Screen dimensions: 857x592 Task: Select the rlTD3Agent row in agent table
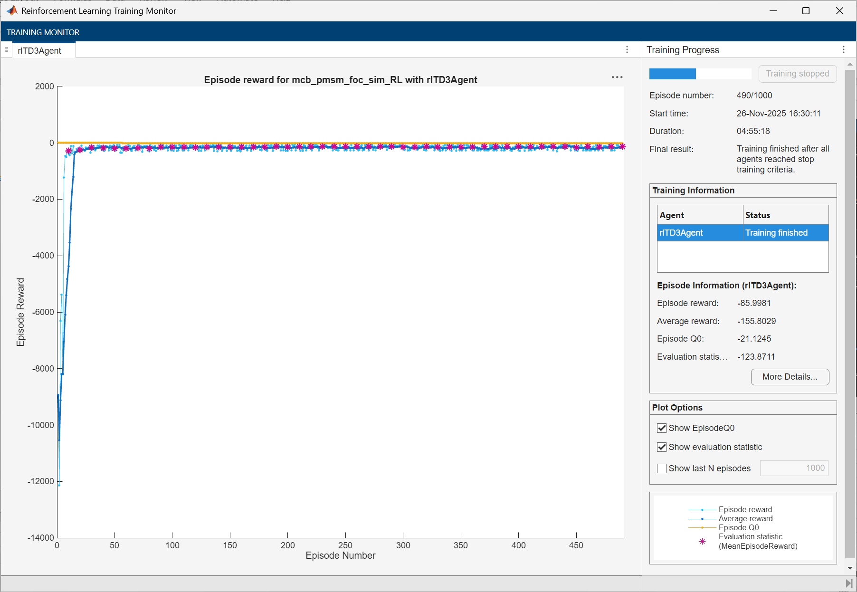click(743, 233)
